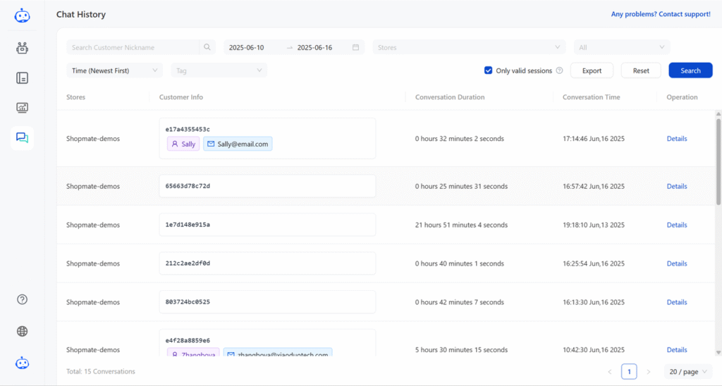
Task: Click the Stores column header
Action: tap(75, 97)
